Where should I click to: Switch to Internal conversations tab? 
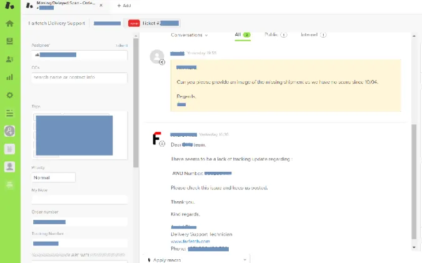tap(314, 35)
